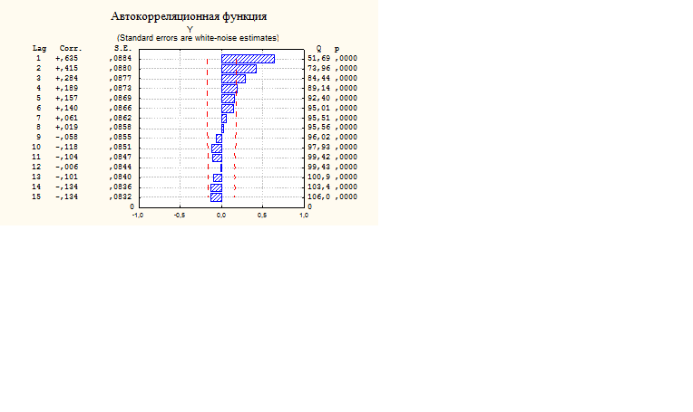Click lag number "13" in the Lag column
The height and width of the screenshot is (412, 693).
click(x=36, y=177)
